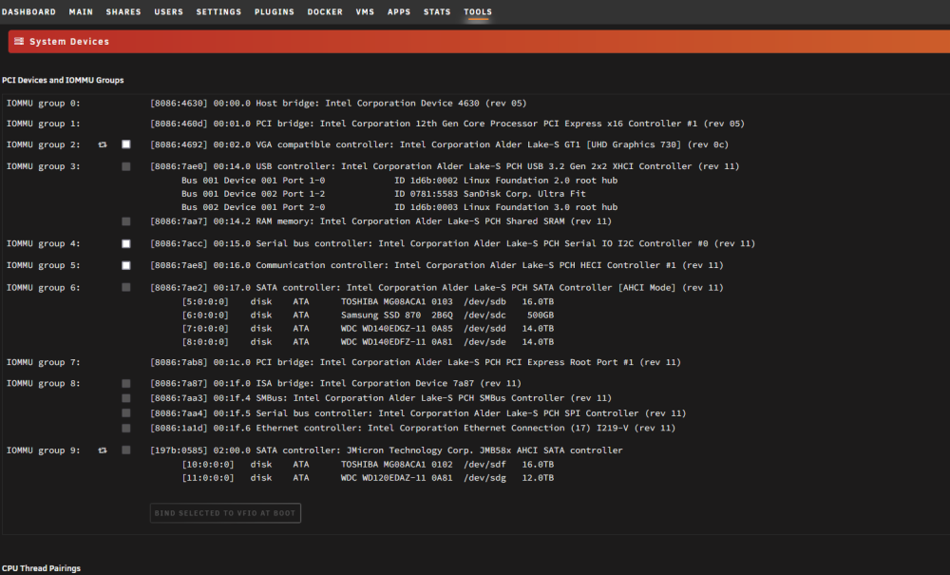Switch to the Users tab

click(168, 11)
